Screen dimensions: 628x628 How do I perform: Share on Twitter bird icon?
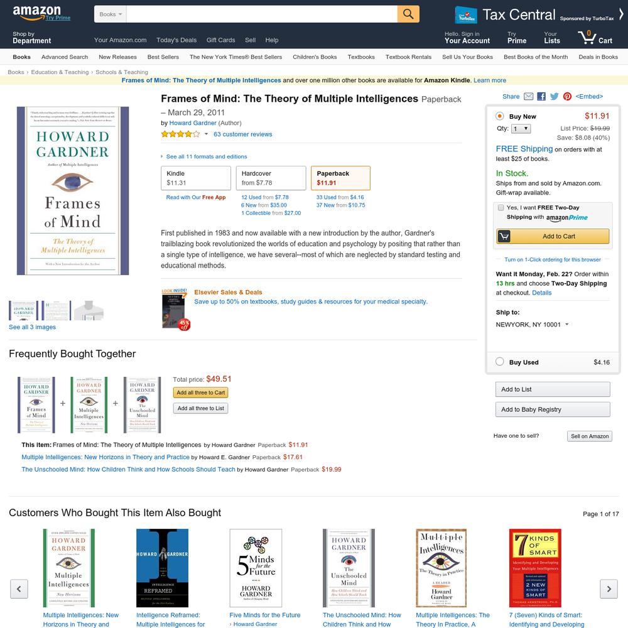pos(555,97)
